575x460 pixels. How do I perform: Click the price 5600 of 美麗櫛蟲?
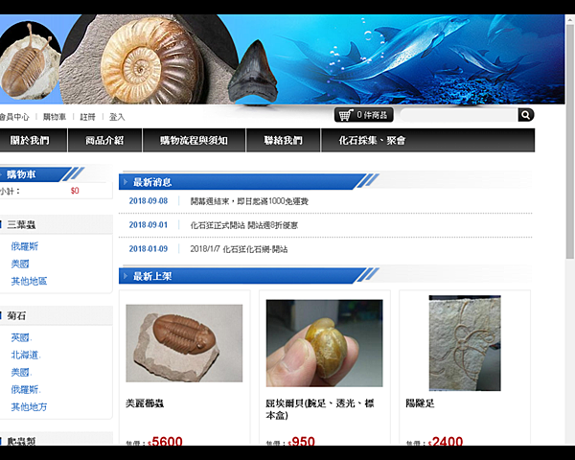(x=167, y=441)
